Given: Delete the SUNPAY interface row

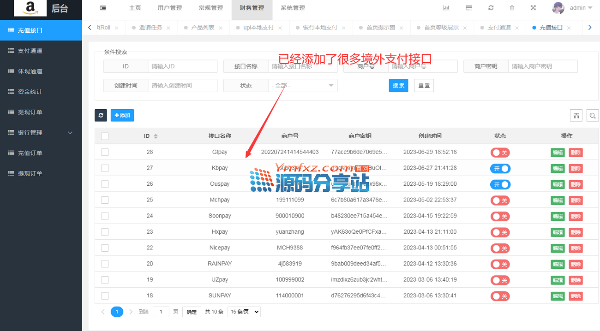Looking at the screenshot, I should [576, 296].
